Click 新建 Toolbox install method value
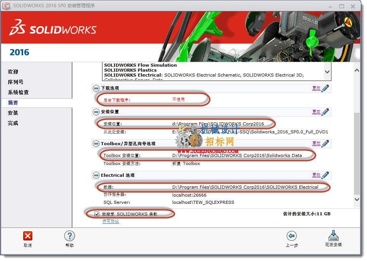367x261 pixels. (x=186, y=164)
